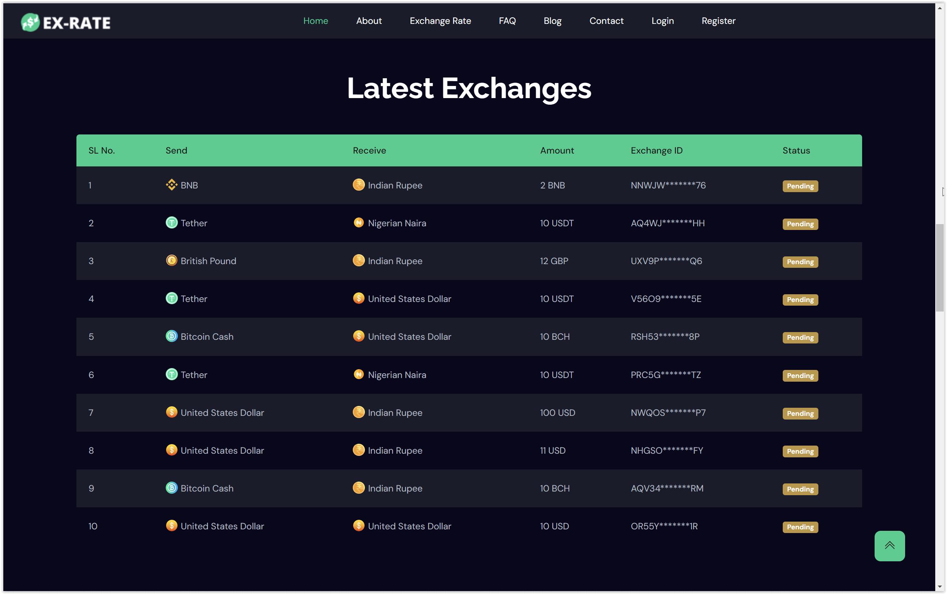Click the Register link
The height and width of the screenshot is (594, 947).
[718, 21]
